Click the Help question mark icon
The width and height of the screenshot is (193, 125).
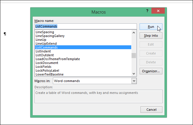pyautogui.click(x=147, y=11)
